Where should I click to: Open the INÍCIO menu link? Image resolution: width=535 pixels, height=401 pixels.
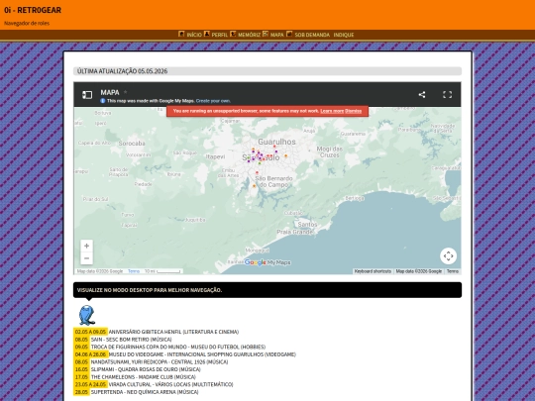coord(194,35)
